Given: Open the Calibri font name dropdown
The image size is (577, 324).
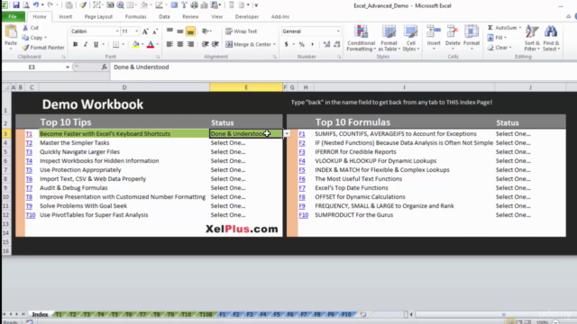Looking at the screenshot, I should (117, 31).
